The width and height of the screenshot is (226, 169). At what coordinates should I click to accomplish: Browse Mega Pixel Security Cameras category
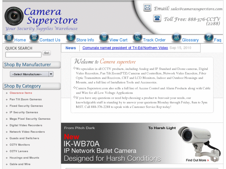30,119
